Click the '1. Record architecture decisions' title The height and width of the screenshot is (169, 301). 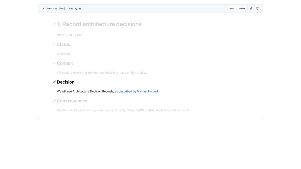pyautogui.click(x=99, y=24)
